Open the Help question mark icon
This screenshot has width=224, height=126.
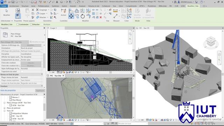click(x=202, y=2)
